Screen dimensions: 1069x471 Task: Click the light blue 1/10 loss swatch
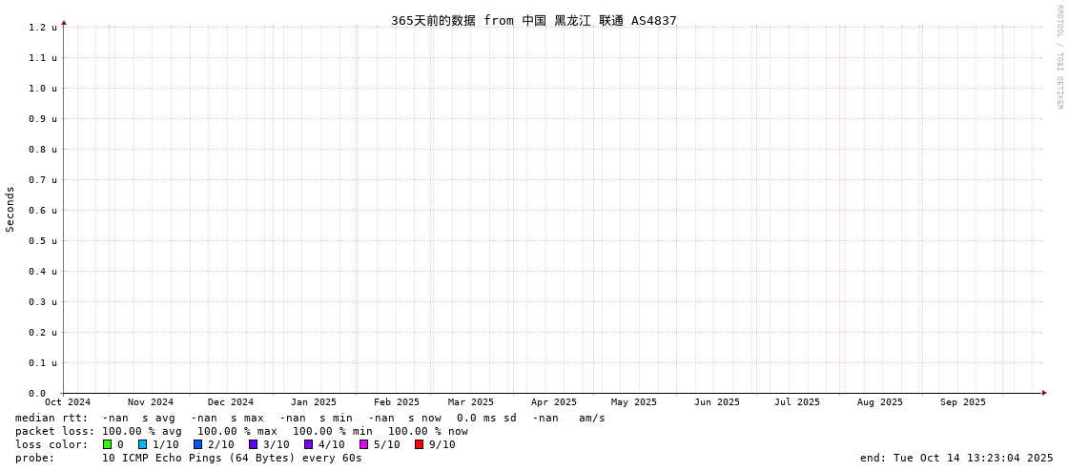pyautogui.click(x=143, y=444)
